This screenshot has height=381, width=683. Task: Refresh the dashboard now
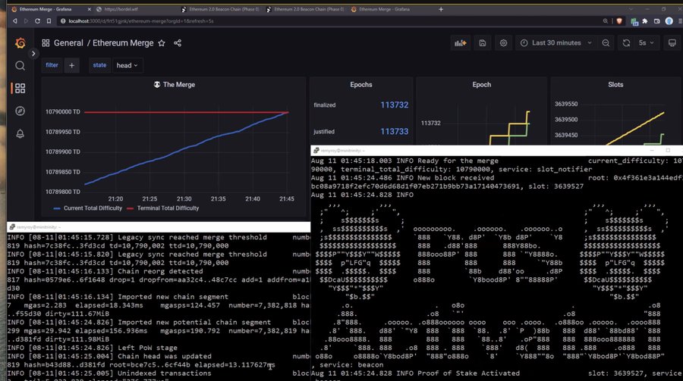tap(626, 43)
